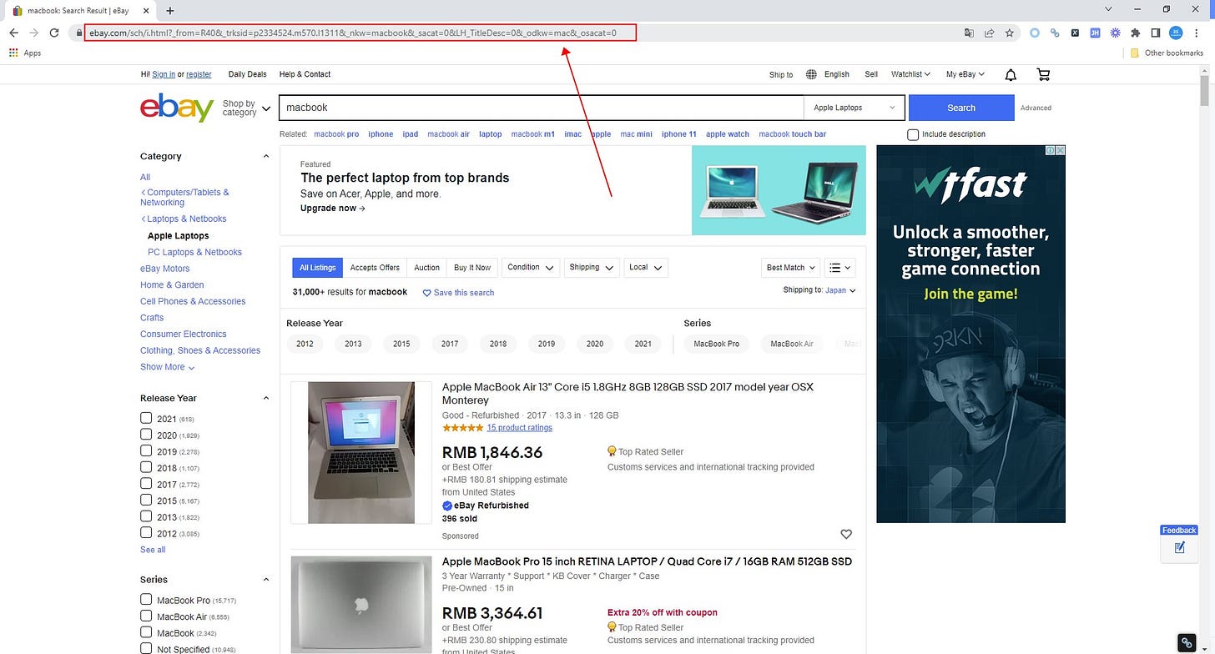Viewport: 1215px width, 654px height.
Task: Open the Apps shortcut in bookmarks bar
Action: click(x=25, y=53)
